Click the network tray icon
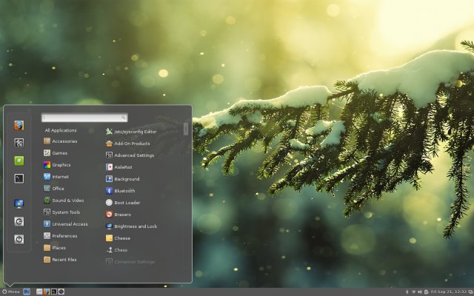The image size is (474, 296). point(413,292)
